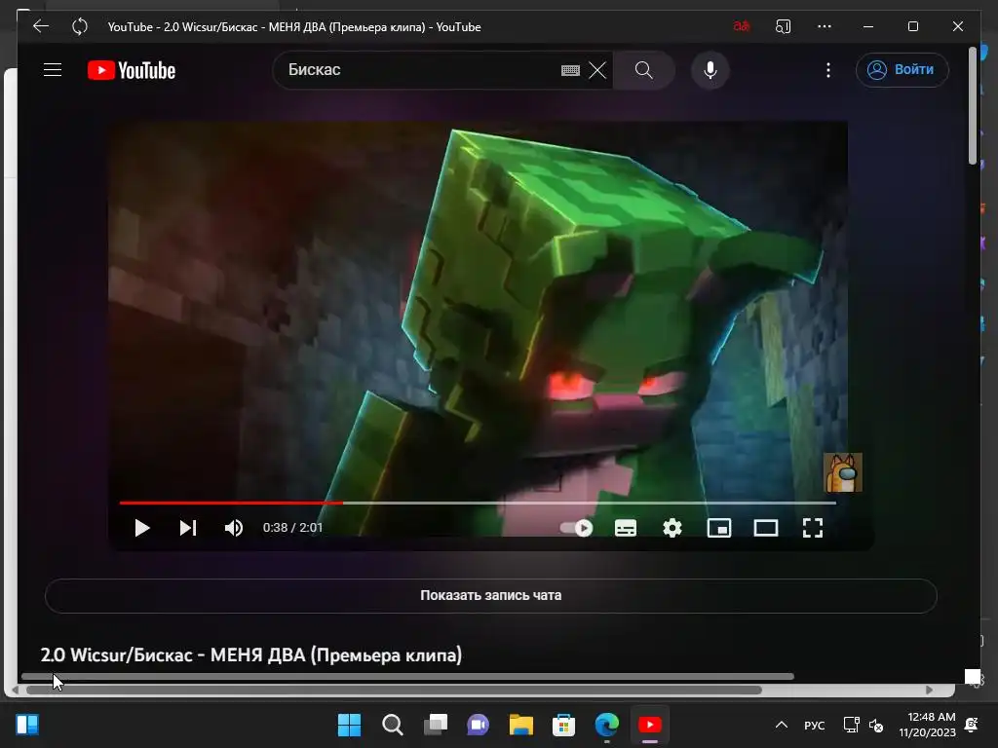998x748 pixels.
Task: Open the app's three-dot title bar menu
Action: tap(825, 26)
